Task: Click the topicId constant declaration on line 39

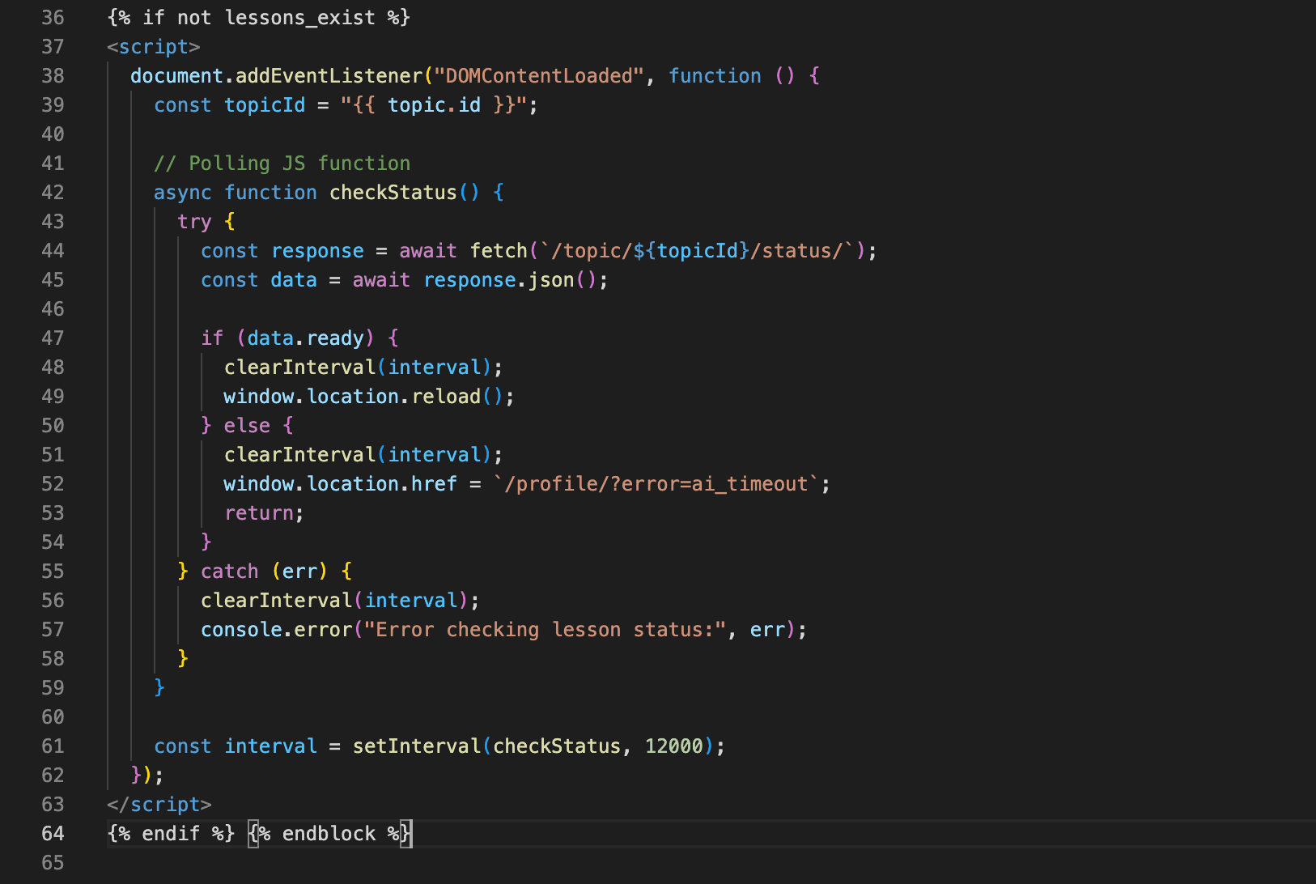Action: coord(265,105)
